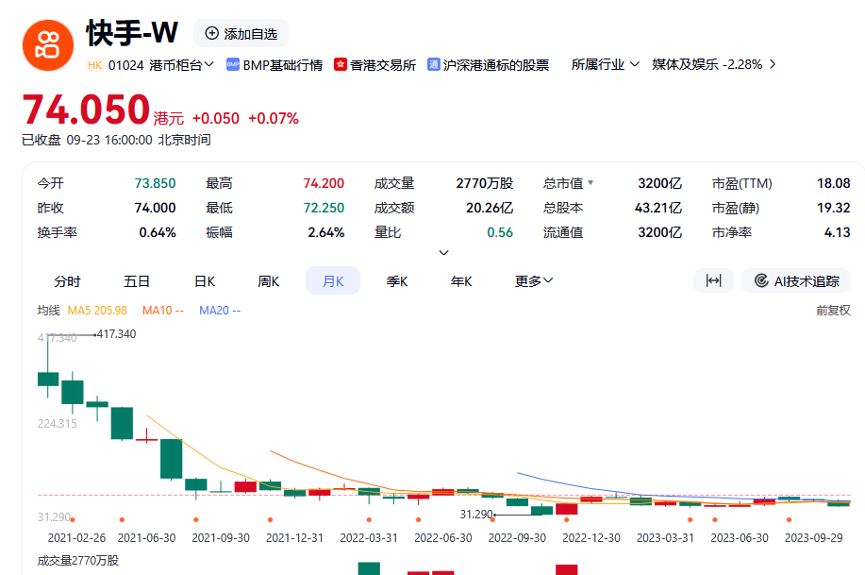Click the 量比 value 0.56

[x=500, y=232]
